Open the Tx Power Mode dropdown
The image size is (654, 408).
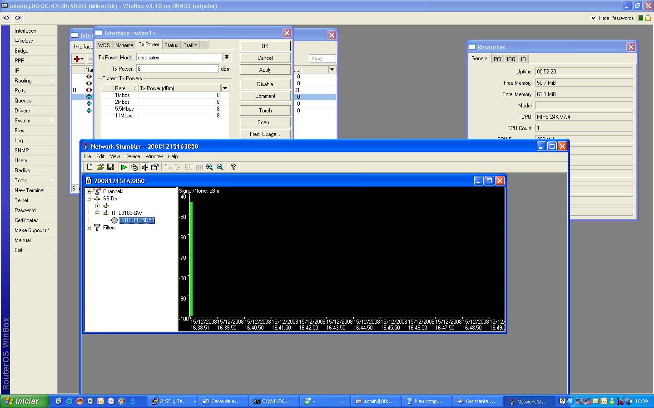coord(227,58)
